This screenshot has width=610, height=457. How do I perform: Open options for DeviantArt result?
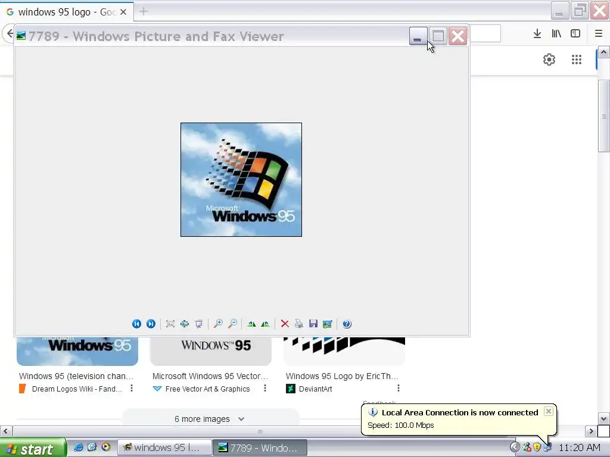pos(398,388)
